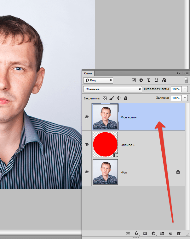Image resolution: width=190 pixels, height=239 pixels.
Task: Create new fill or adjustment layer
Action: [x=154, y=233]
